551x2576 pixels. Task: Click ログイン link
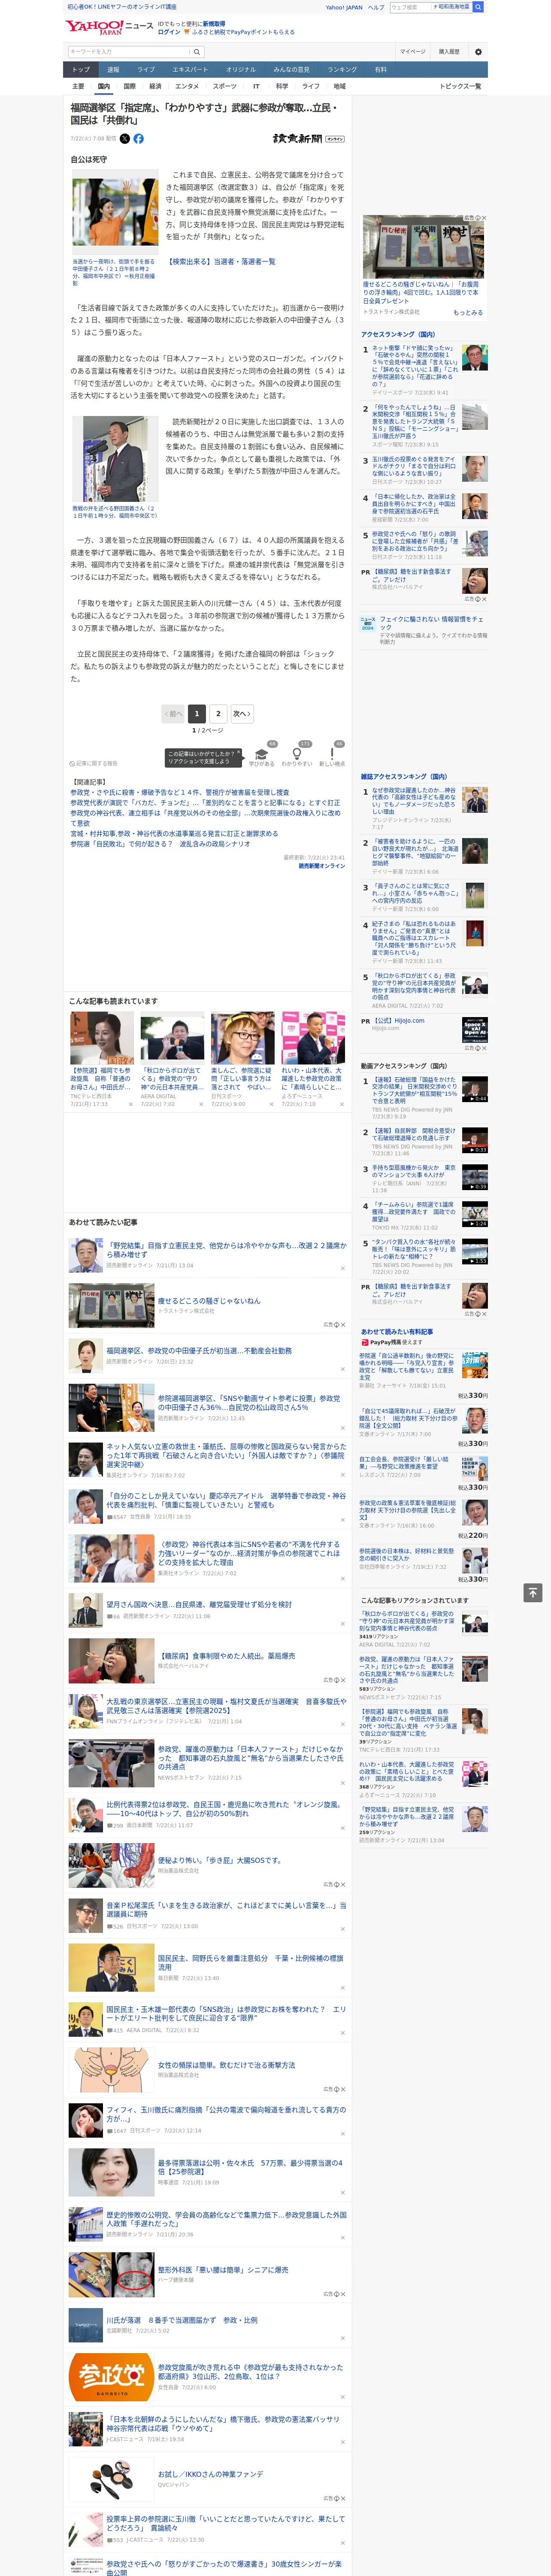point(169,32)
